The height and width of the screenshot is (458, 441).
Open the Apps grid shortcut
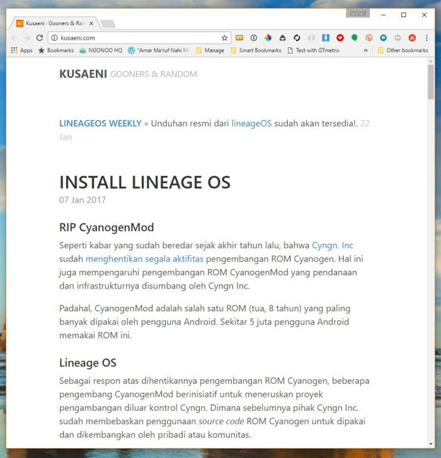tap(21, 50)
